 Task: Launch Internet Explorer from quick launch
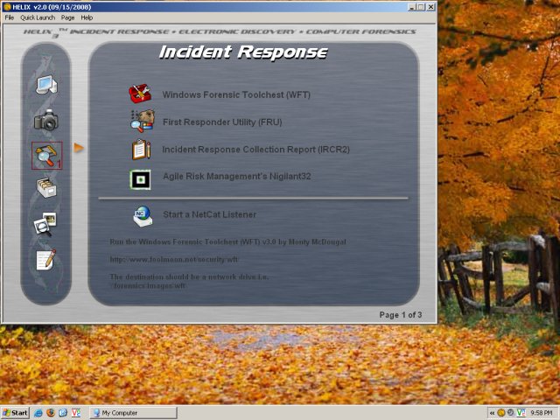38,413
